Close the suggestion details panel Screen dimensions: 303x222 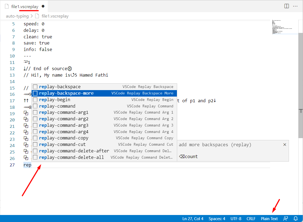coord(285,145)
